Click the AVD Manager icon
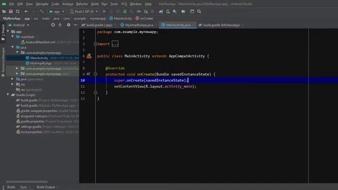The height and width of the screenshot is (190, 338). [x=168, y=12]
